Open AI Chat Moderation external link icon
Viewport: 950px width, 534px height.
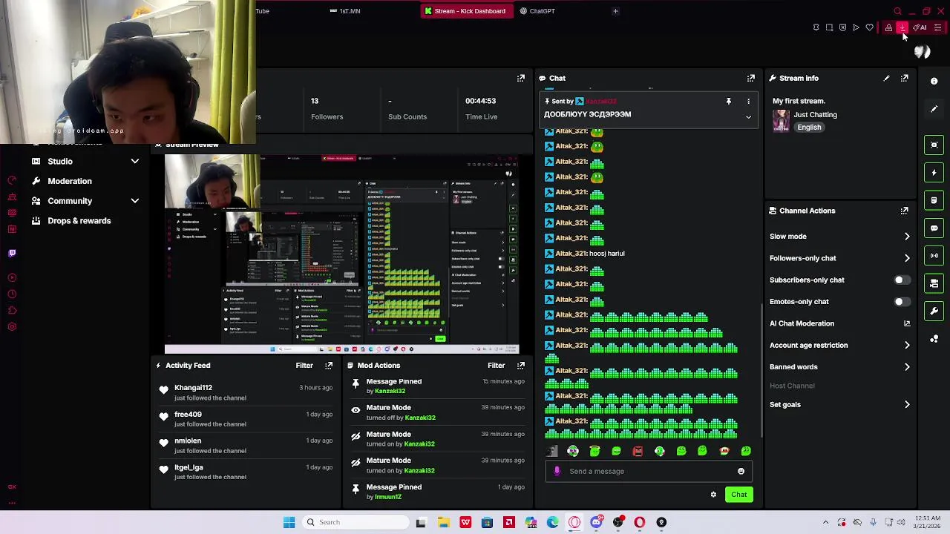click(907, 323)
